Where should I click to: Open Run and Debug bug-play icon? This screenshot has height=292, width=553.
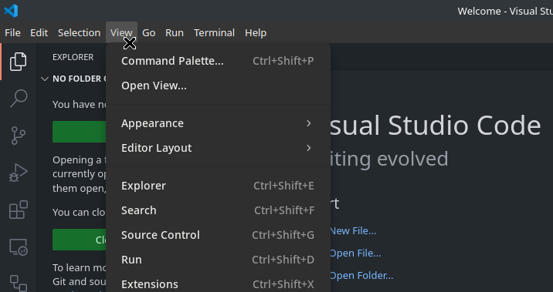pos(18,173)
